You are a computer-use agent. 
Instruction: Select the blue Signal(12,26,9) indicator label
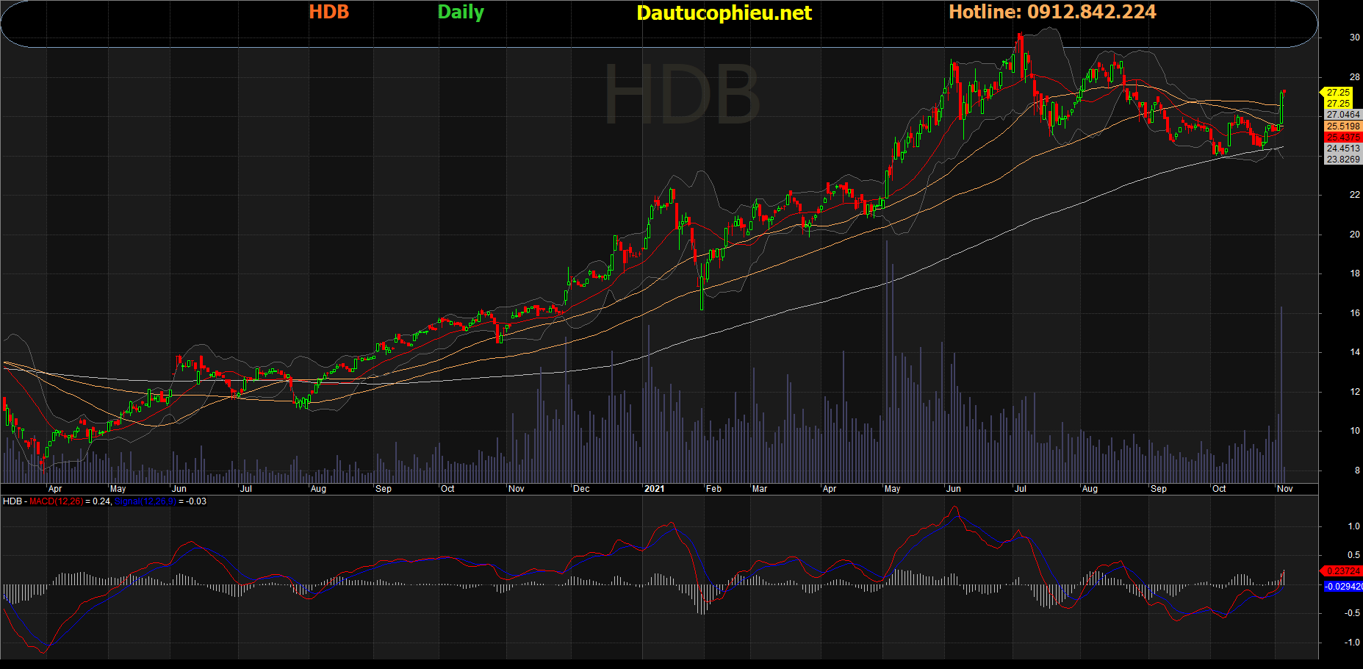tap(145, 501)
